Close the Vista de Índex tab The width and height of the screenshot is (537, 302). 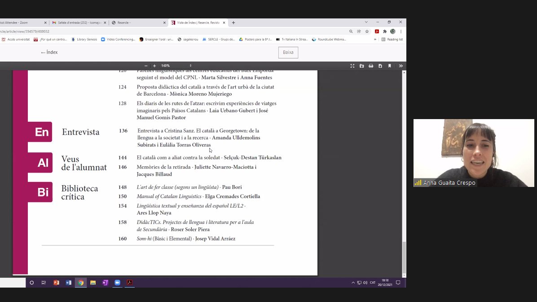(x=224, y=22)
